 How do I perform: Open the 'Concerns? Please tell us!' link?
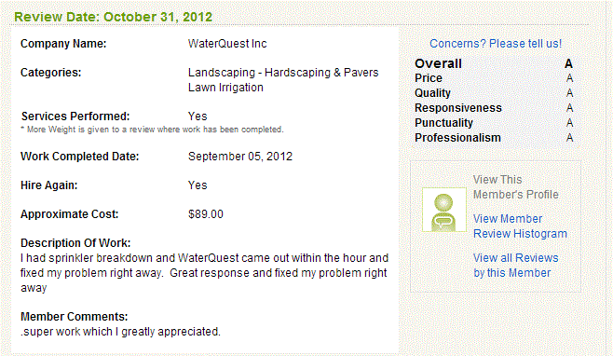click(496, 44)
